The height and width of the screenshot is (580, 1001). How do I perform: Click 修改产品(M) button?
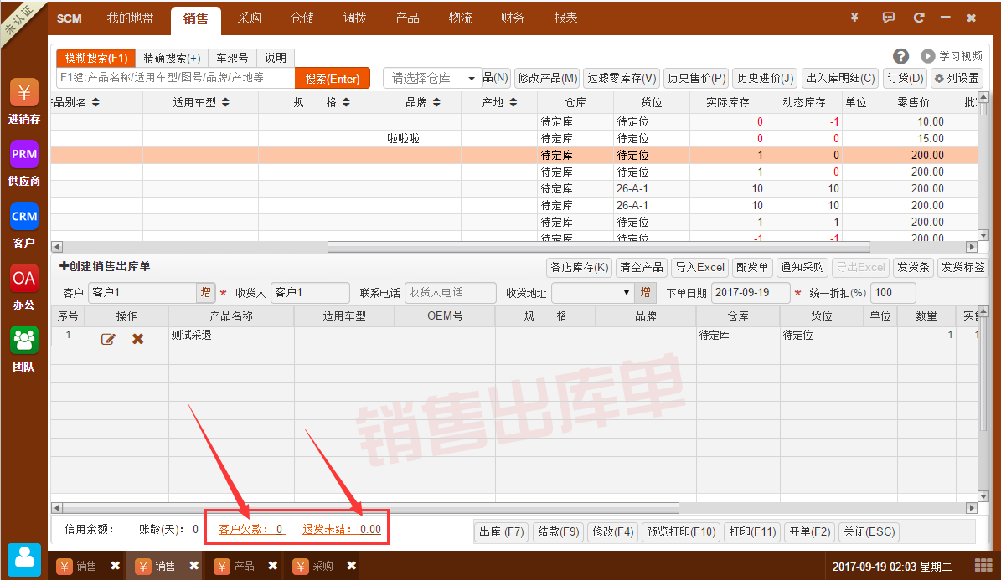(x=547, y=78)
